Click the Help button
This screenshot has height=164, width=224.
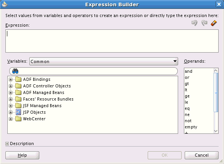coord(22,155)
